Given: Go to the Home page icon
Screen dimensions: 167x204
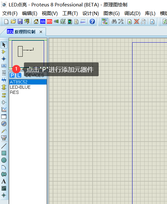Looking at the screenshot, I should [x=36, y=21].
